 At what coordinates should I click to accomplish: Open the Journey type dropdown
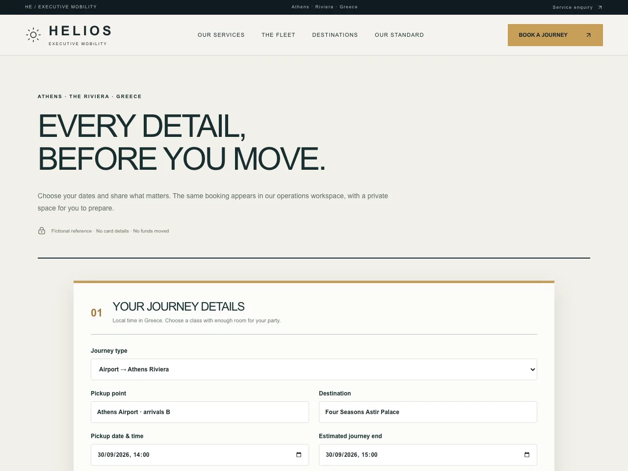(x=314, y=369)
